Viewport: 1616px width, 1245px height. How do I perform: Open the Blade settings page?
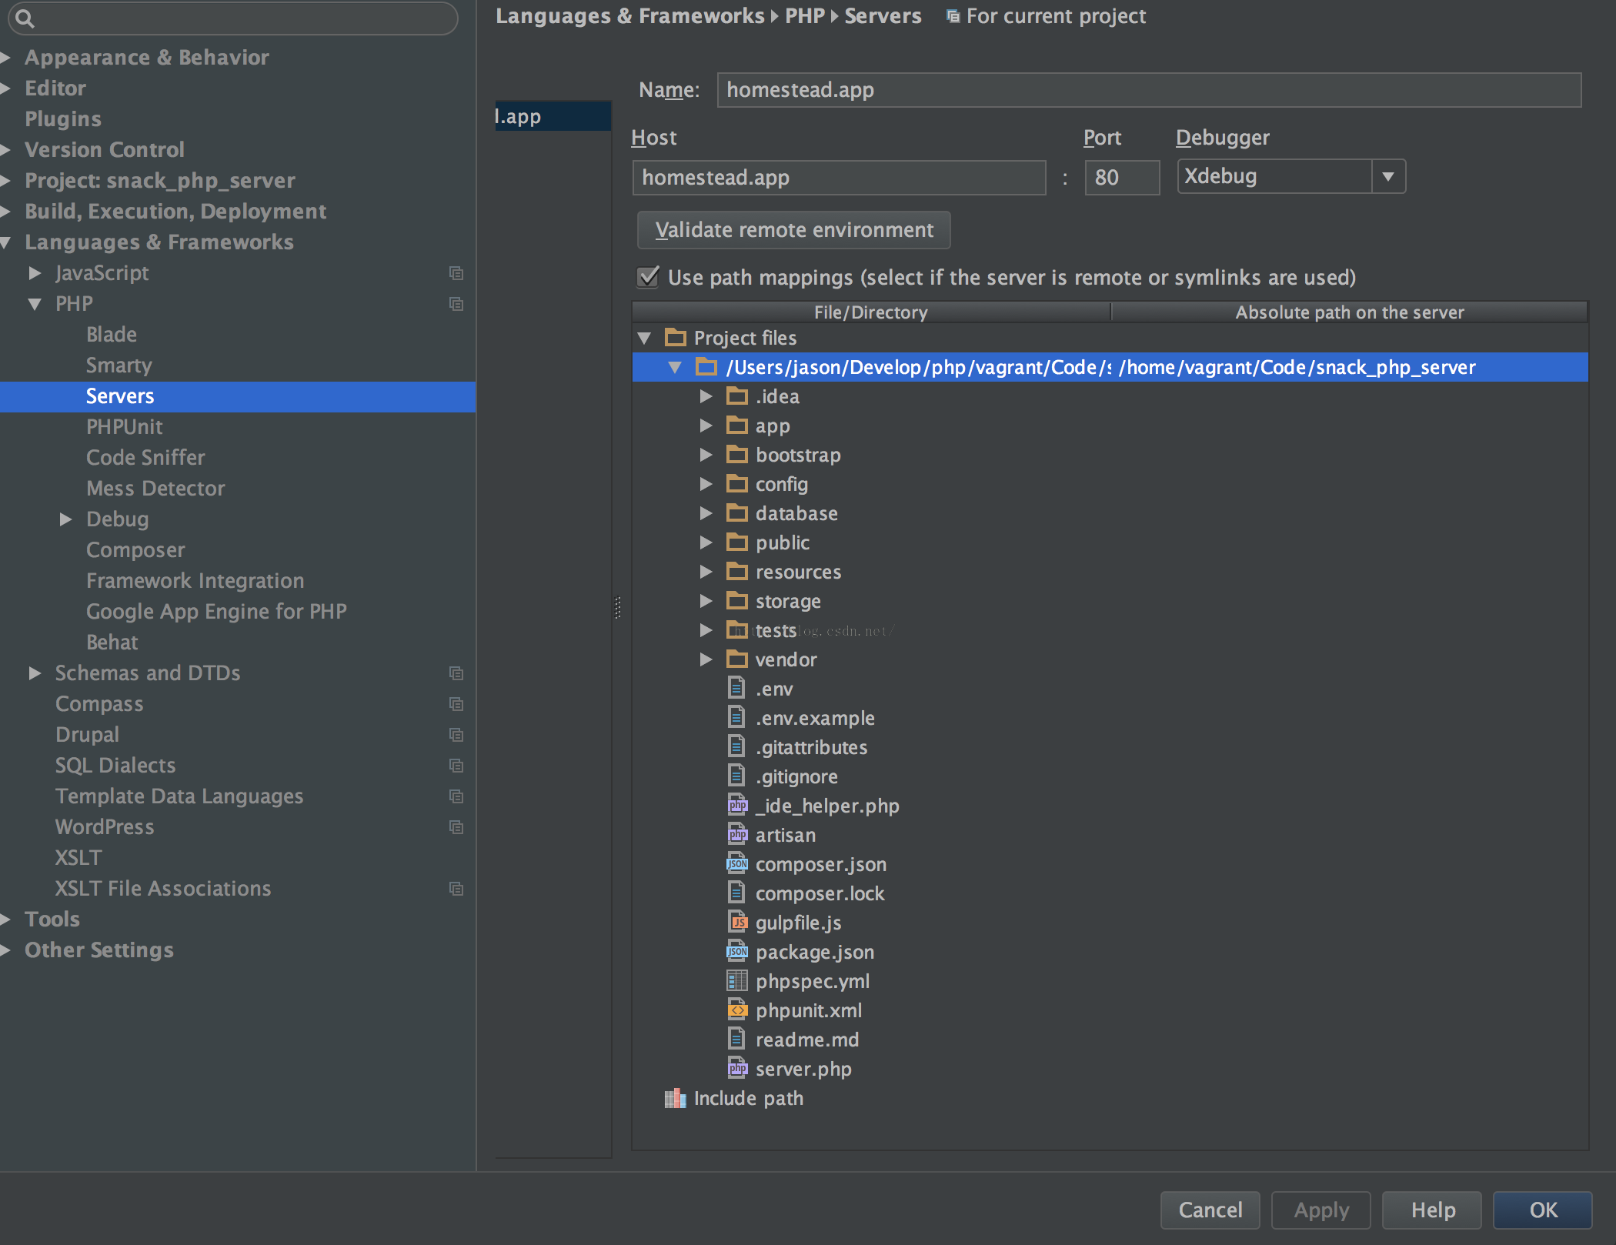click(x=112, y=335)
